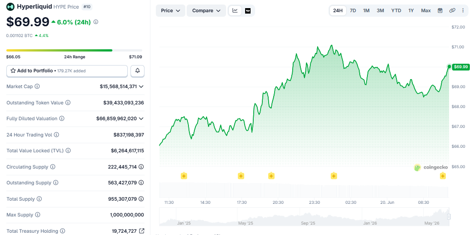Open Outstanding Token Value info icon

[68, 103]
